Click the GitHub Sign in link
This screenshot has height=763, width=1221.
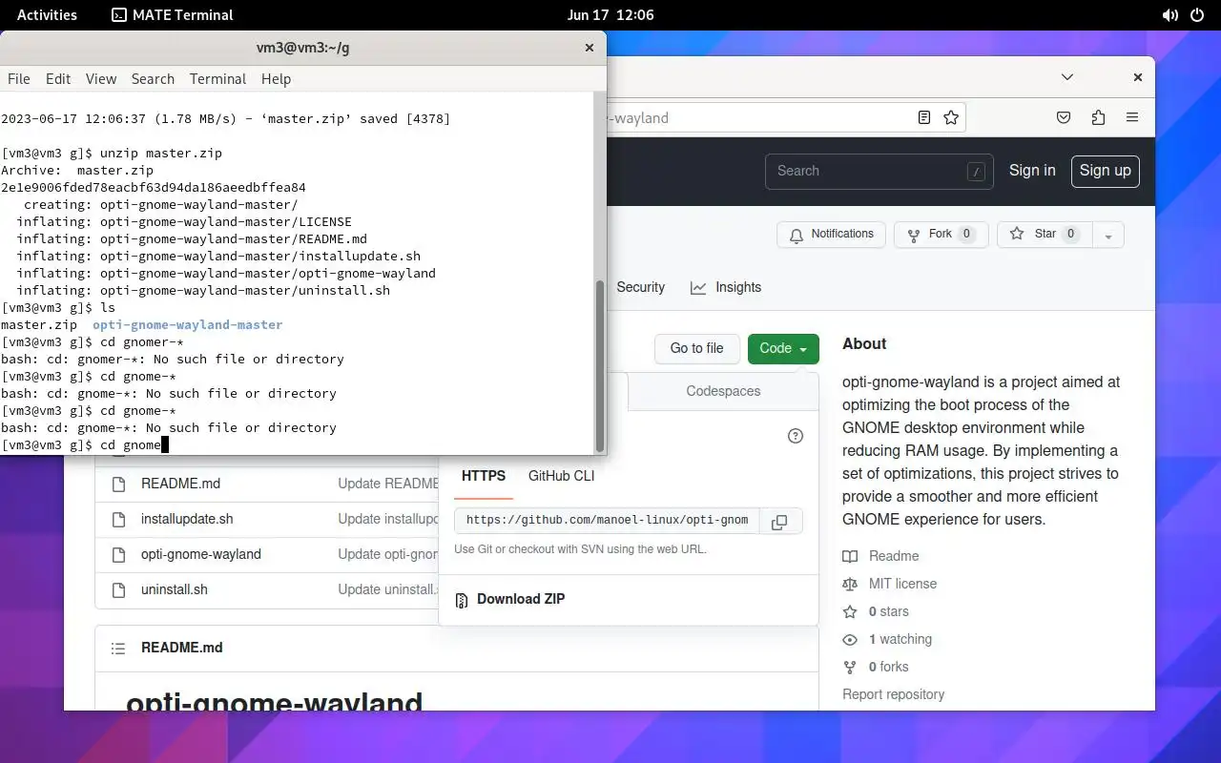pos(1032,171)
